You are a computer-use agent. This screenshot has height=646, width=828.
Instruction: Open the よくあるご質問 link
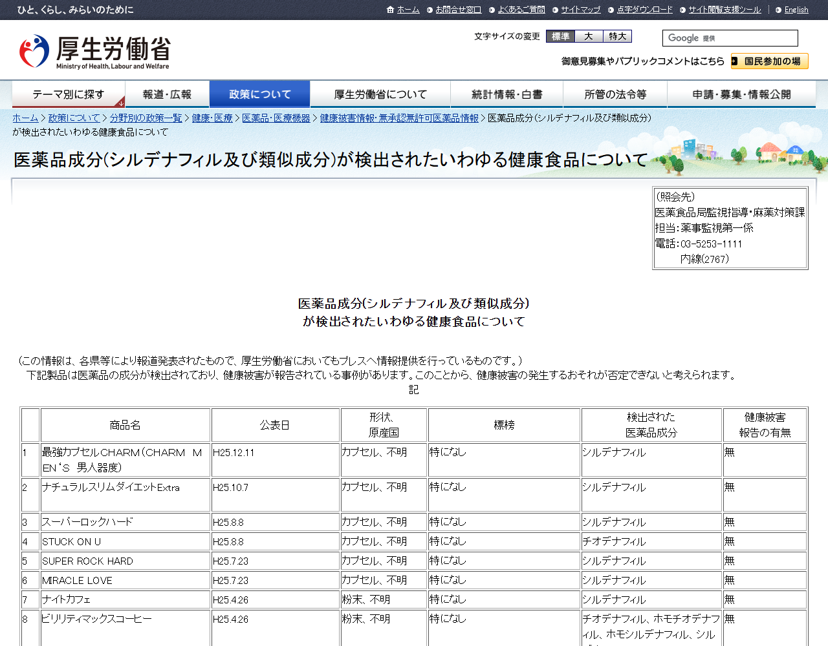tap(521, 10)
